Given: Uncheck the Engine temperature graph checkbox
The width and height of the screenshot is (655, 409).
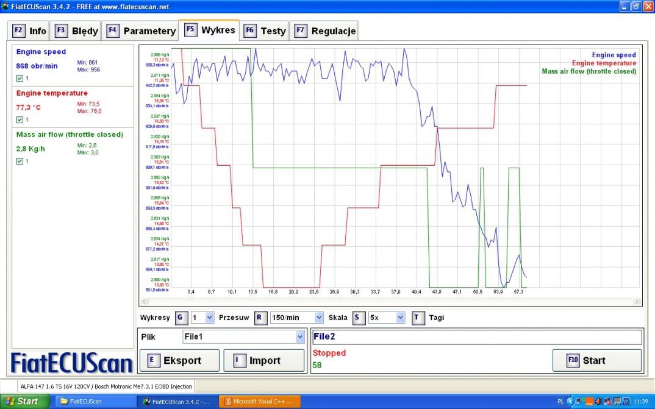Looking at the screenshot, I should [x=20, y=120].
